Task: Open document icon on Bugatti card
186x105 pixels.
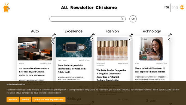Action: pyautogui.click(x=53, y=39)
